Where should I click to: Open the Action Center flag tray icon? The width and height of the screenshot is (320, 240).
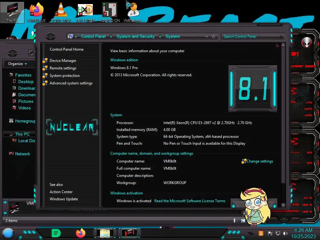coord(270,233)
